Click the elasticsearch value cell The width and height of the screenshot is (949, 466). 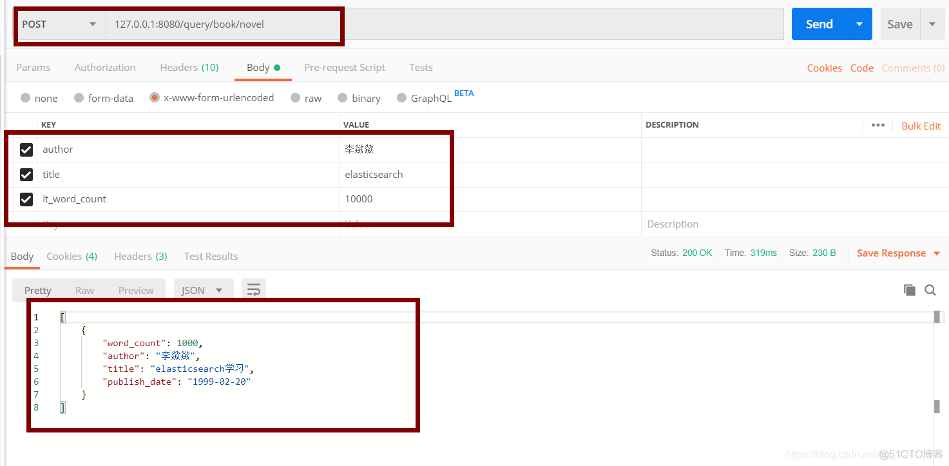pyautogui.click(x=490, y=175)
